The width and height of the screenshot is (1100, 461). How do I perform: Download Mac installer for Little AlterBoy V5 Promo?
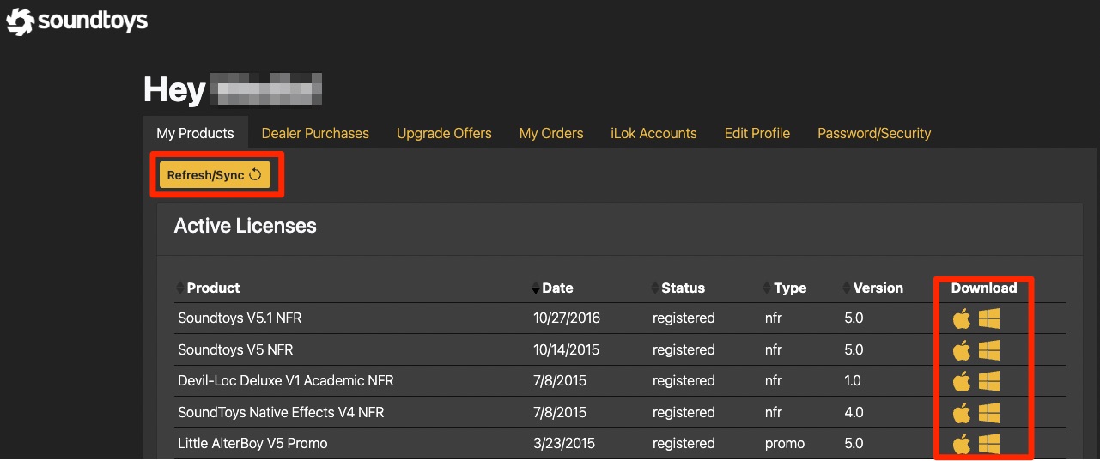[x=962, y=444]
